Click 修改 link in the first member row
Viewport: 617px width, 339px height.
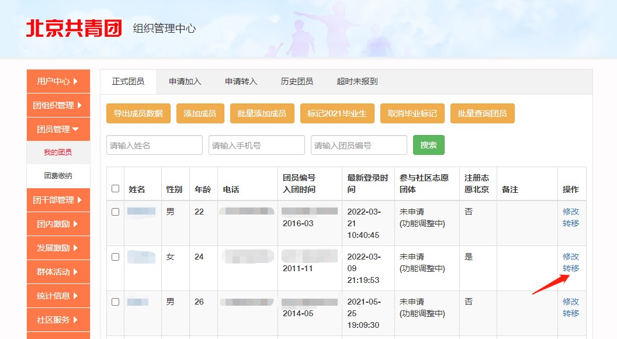(570, 212)
